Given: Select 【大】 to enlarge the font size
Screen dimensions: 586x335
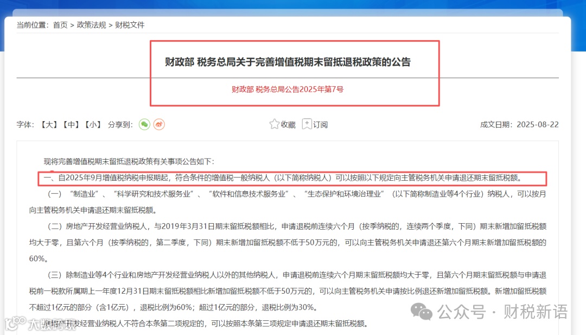Looking at the screenshot, I should pyautogui.click(x=49, y=124).
